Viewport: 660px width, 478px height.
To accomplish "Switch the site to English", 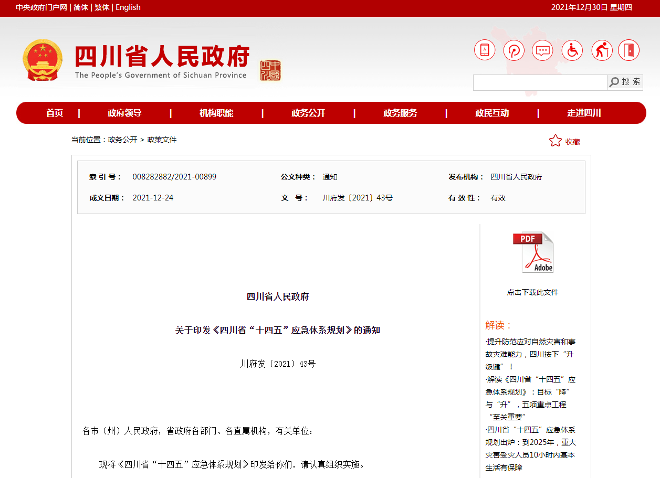I will click(x=128, y=7).
